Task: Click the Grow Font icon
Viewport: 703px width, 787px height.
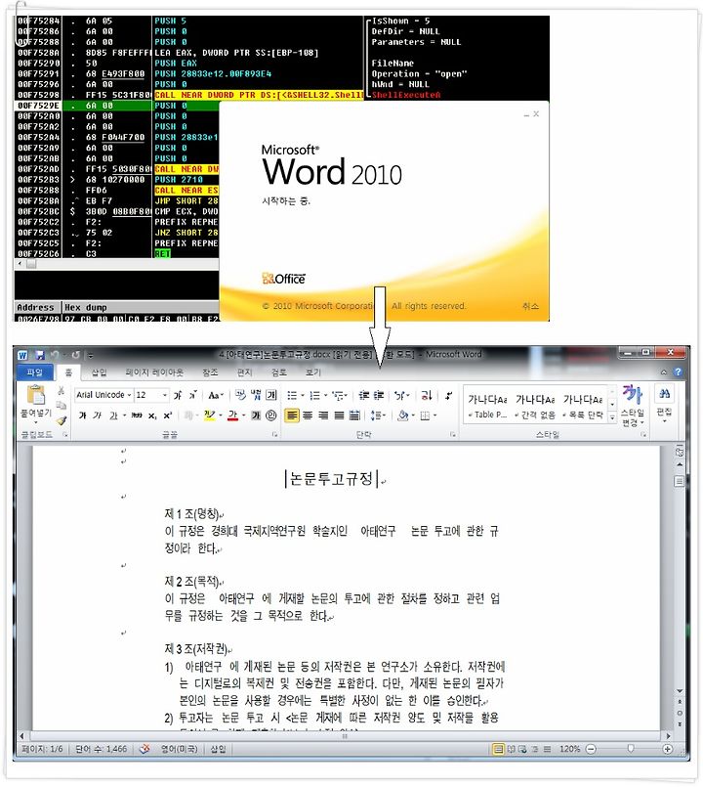Action: (178, 396)
